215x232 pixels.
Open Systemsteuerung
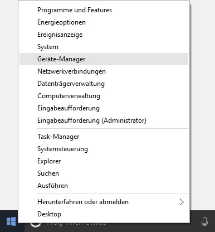(x=104, y=149)
